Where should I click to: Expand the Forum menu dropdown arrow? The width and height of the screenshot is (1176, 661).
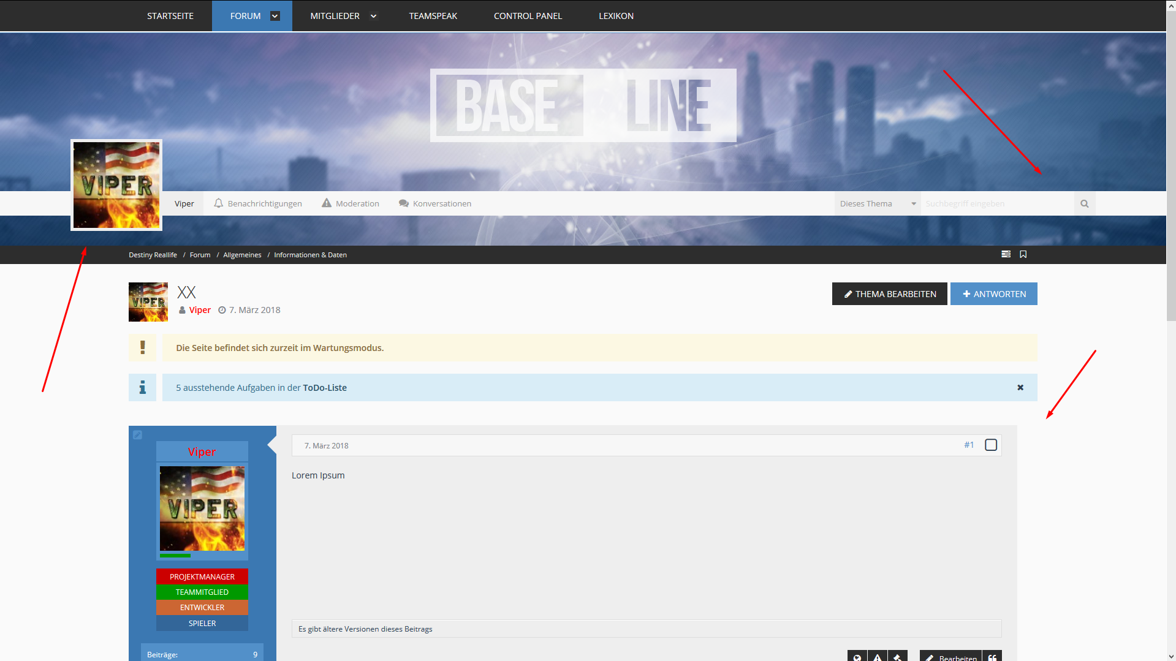click(x=275, y=16)
